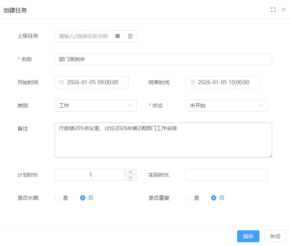Click the empty 实际时长 input field

click(226, 175)
